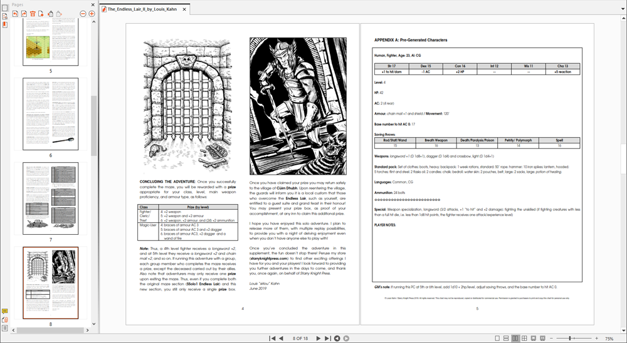Switch to single page view layout
Screen dimensions: 627x343
497,339
